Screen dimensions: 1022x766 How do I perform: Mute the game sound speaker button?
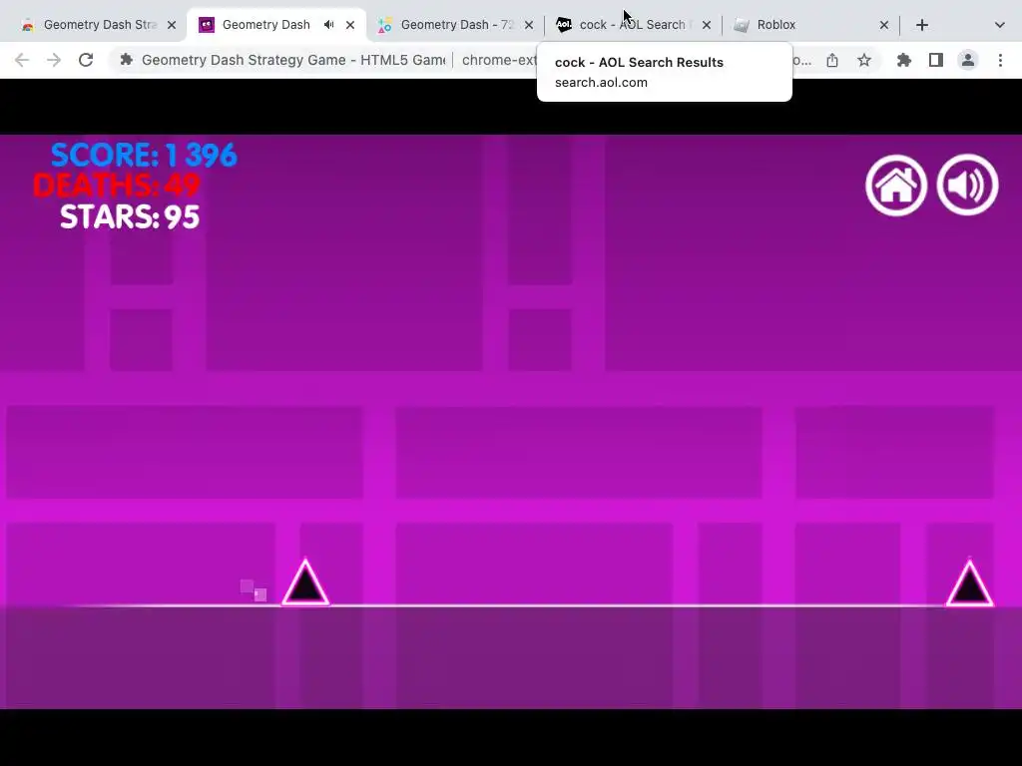click(967, 185)
